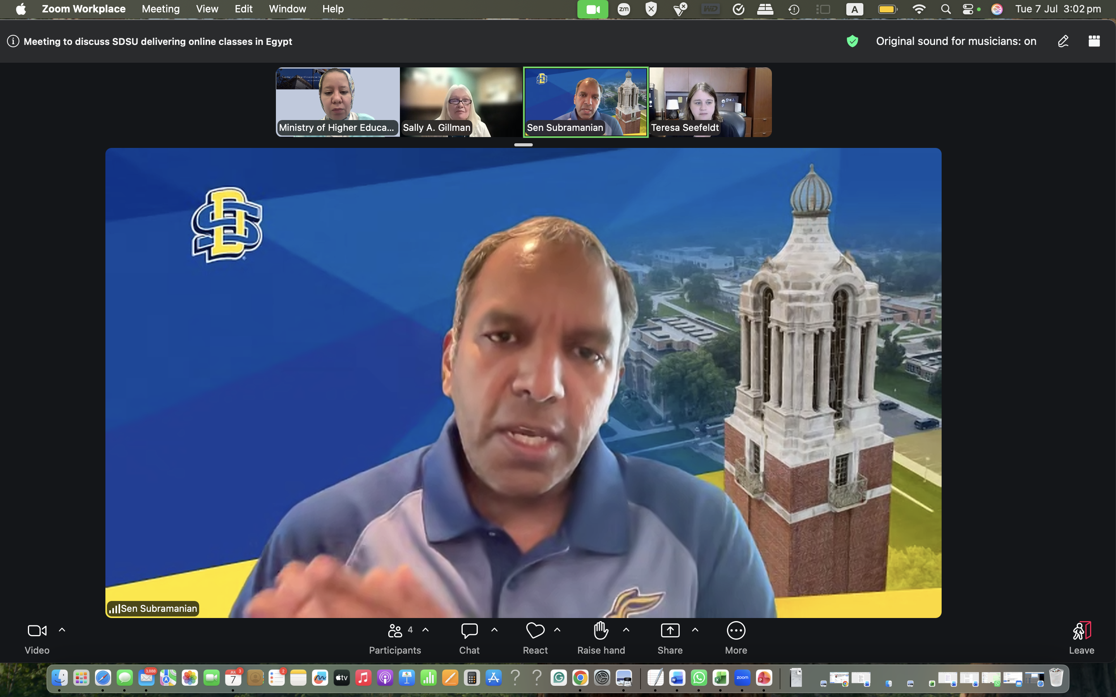The image size is (1116, 697).
Task: Click the gallery strip resize handle bar
Action: point(524,145)
